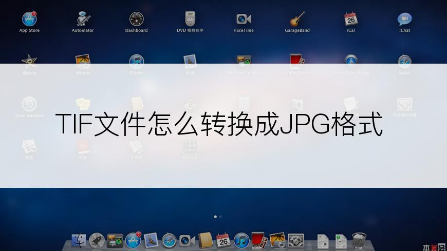This screenshot has width=447, height=251.
Task: Open Mail stamp icon in Launchpad grid
Action: pos(190,61)
